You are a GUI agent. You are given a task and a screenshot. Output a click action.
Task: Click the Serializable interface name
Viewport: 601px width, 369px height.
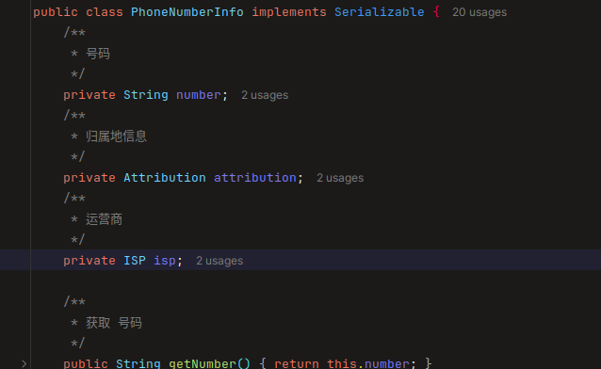(379, 12)
